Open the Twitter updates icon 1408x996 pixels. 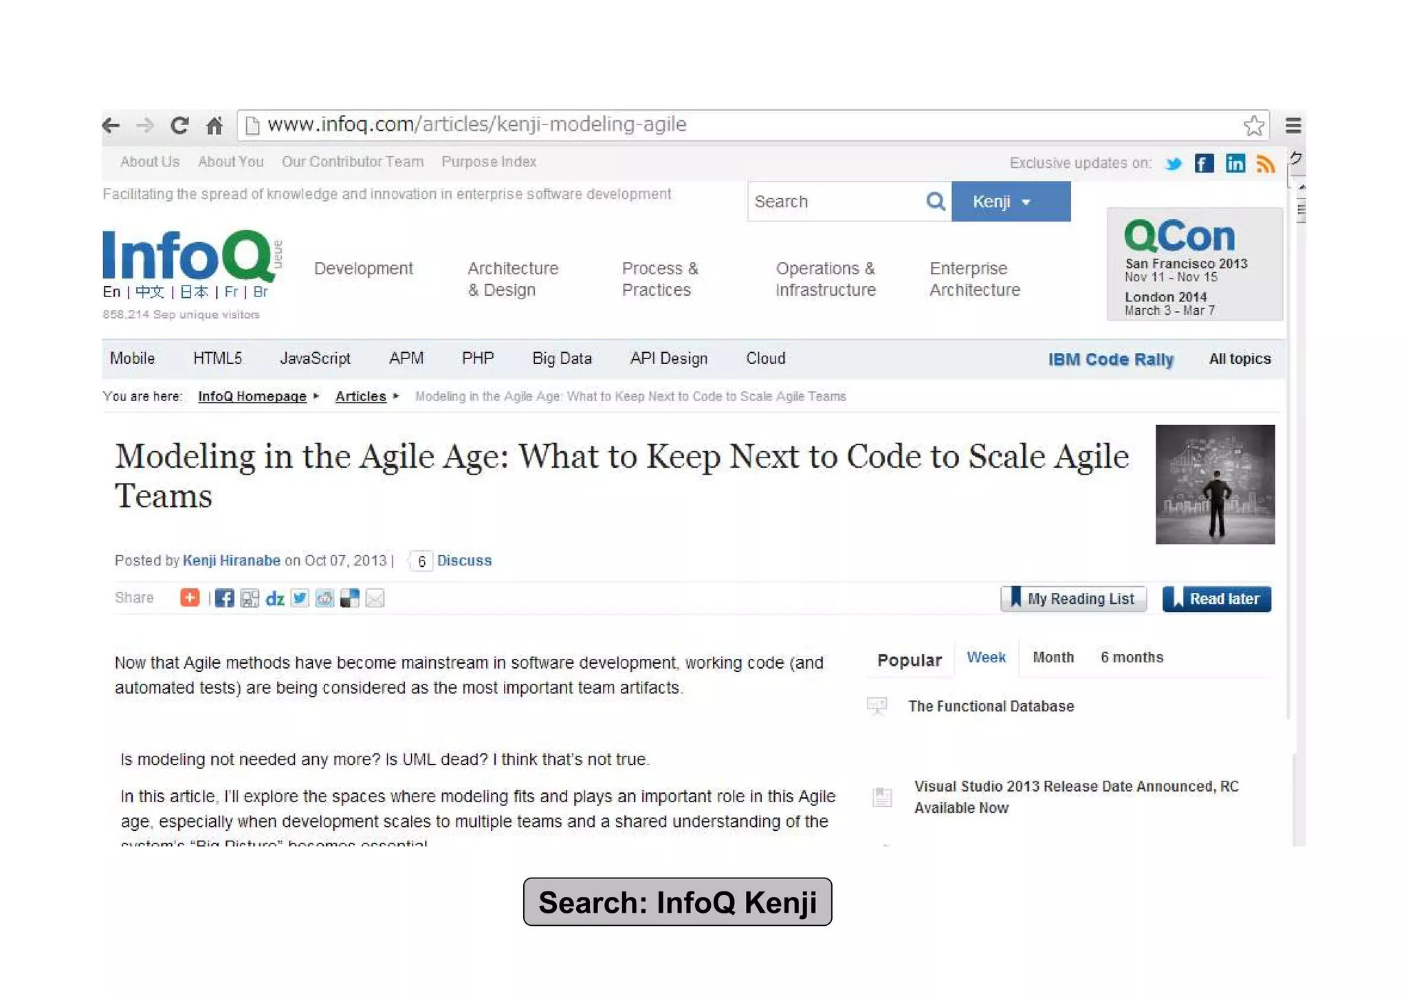pos(1173,164)
